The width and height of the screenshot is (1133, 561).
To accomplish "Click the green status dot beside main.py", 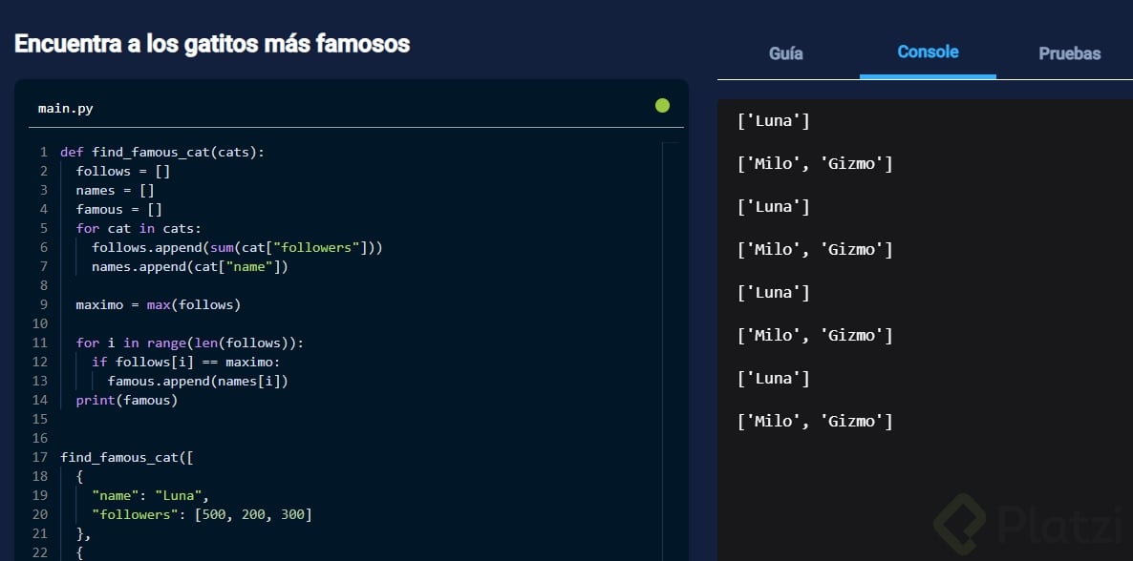I will tap(662, 106).
